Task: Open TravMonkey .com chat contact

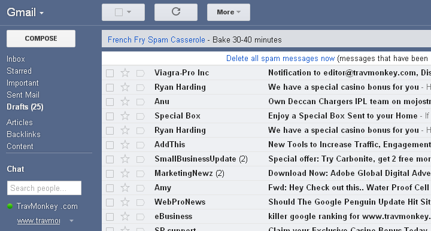Action: [47, 206]
